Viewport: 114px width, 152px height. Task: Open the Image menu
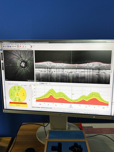[4, 44]
